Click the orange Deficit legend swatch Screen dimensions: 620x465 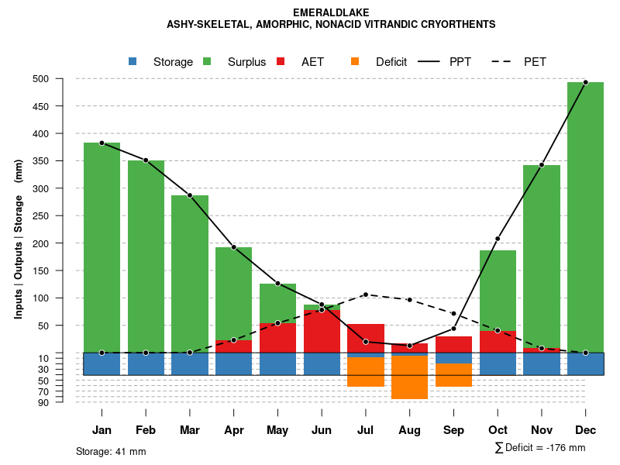(x=355, y=62)
